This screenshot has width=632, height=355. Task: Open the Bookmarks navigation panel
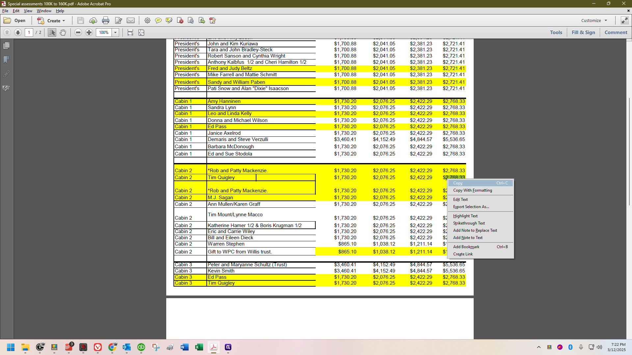pyautogui.click(x=6, y=59)
